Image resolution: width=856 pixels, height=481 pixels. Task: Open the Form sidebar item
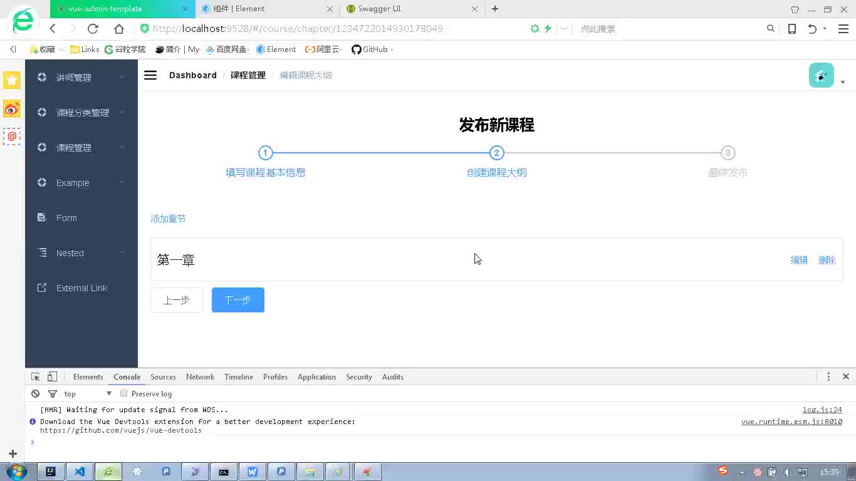click(81, 217)
